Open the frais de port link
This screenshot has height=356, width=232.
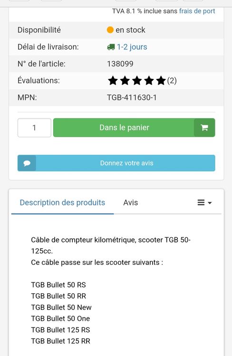click(x=197, y=11)
